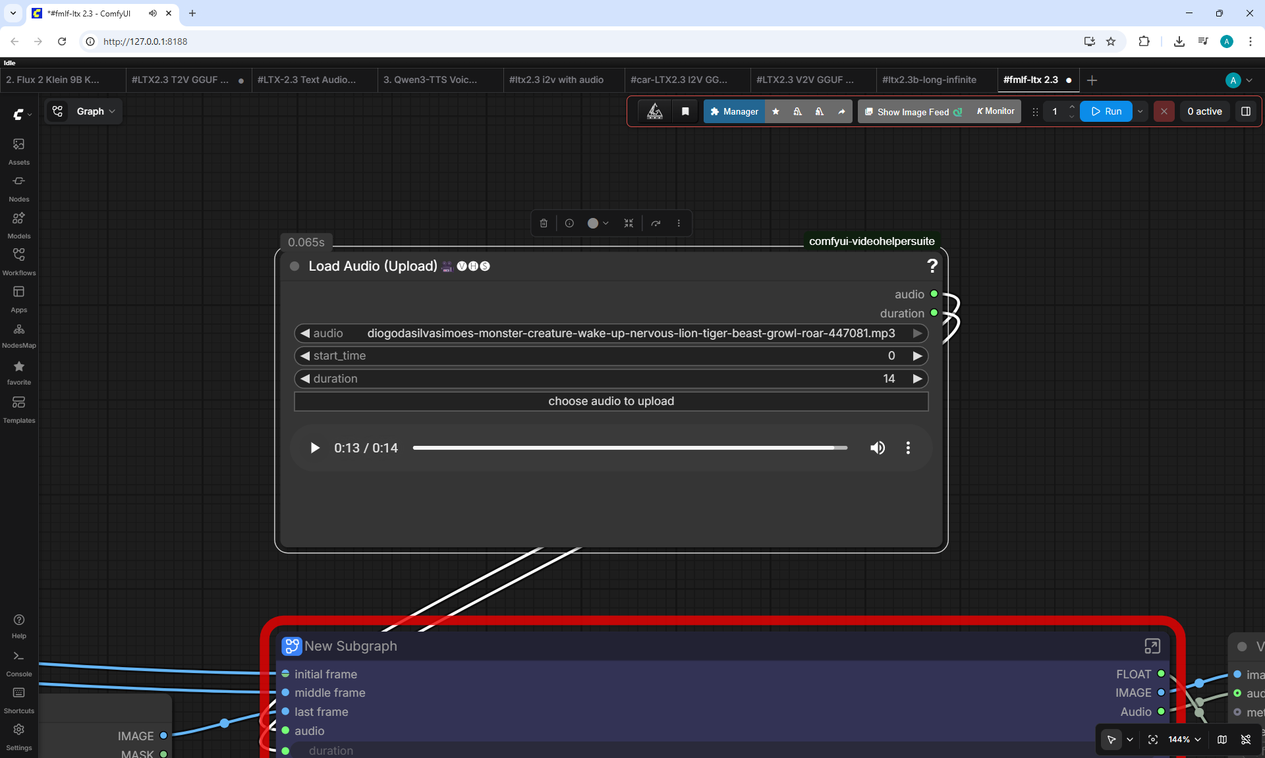
Task: Toggle Show Image Feed
Action: click(914, 112)
